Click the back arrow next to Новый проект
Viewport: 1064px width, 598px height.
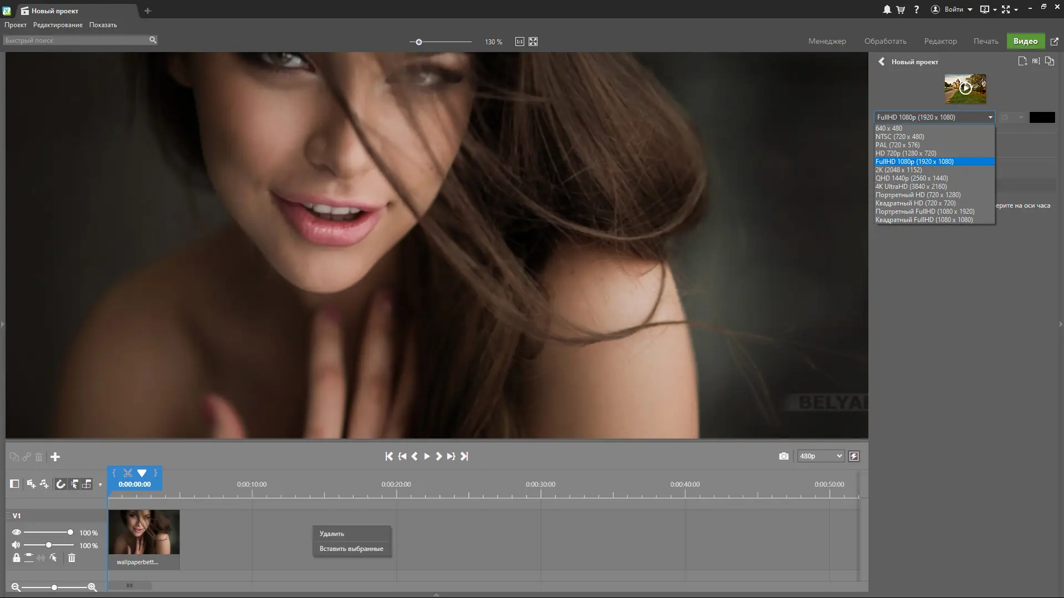click(882, 61)
